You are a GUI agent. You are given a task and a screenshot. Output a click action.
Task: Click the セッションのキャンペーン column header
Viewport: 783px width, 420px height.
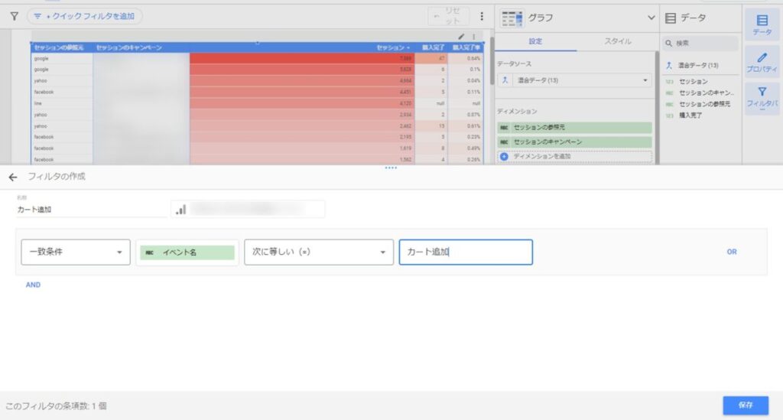tap(128, 47)
